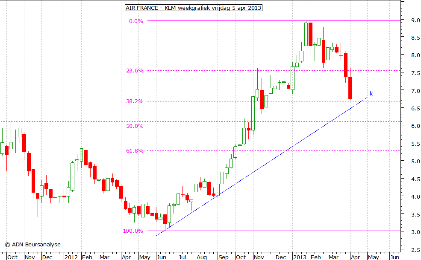
Task: Select the 38.2% Fibonacci level label
Action: coord(135,101)
